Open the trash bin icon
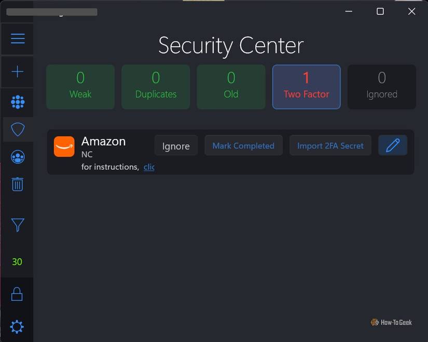This screenshot has width=428, height=342. (x=18, y=184)
